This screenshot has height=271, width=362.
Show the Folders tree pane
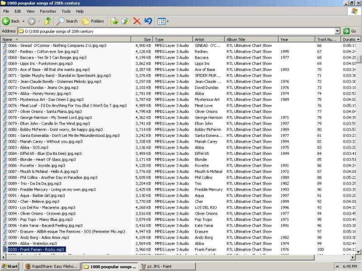[x=93, y=21]
